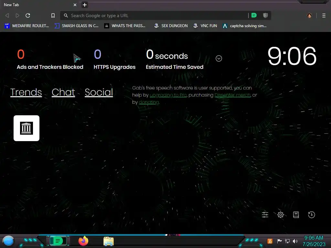Click the orange tray application icon
Viewport: 331px width, 248px height.
(x=270, y=241)
